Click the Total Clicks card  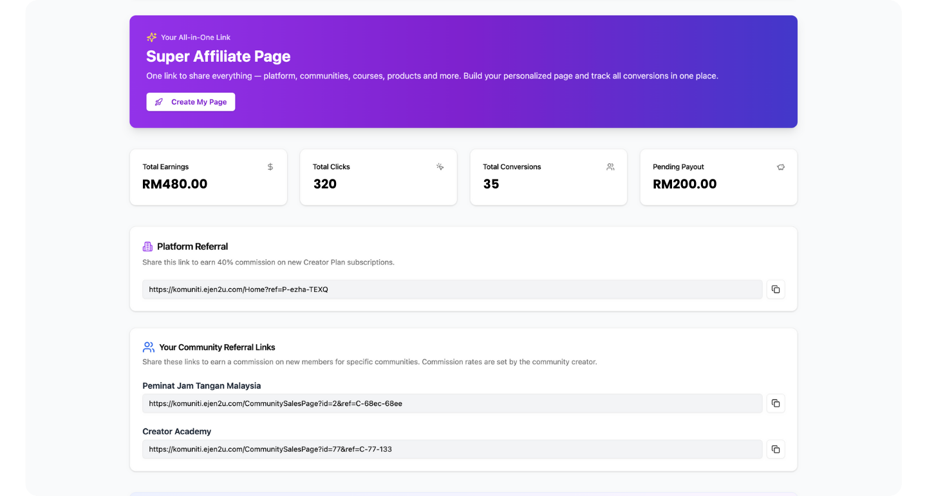pos(378,177)
